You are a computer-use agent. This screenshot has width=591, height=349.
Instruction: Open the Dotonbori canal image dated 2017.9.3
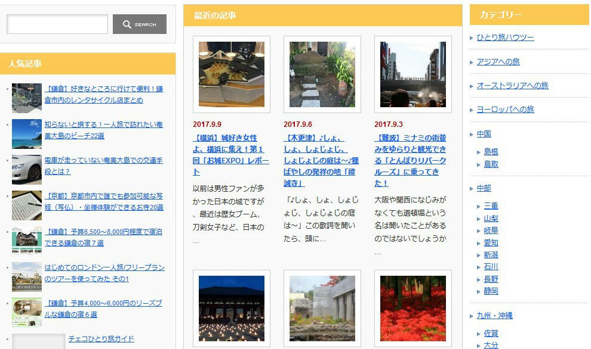(413, 74)
